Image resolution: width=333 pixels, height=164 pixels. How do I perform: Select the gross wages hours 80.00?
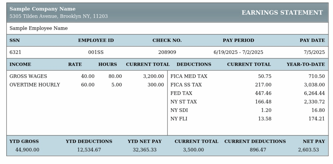[115, 76]
